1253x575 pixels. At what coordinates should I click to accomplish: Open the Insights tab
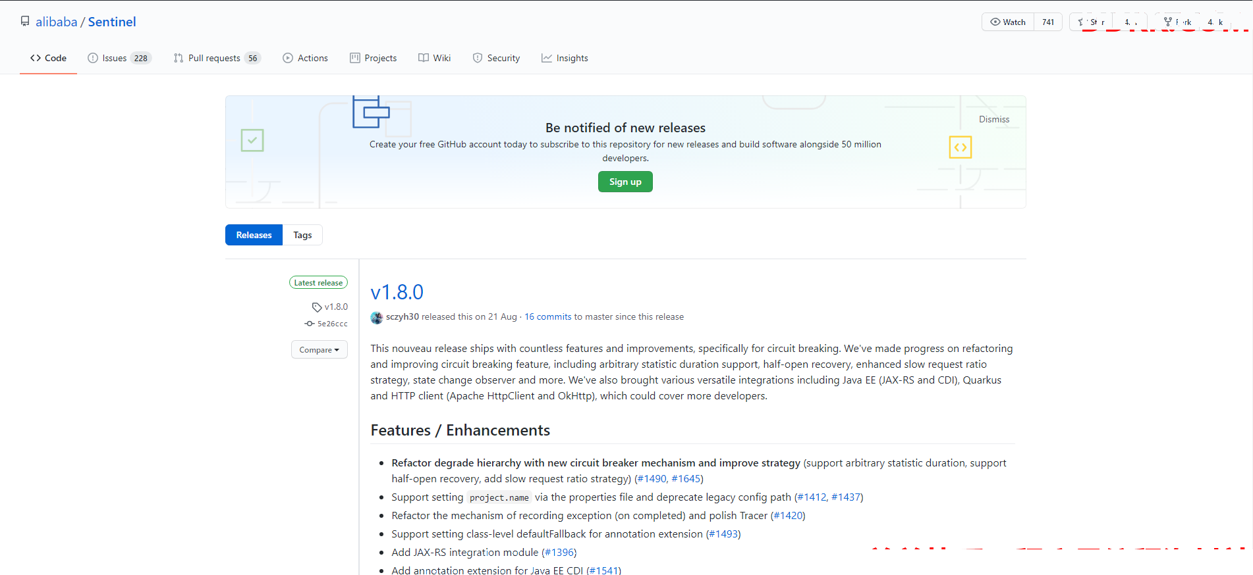[x=565, y=58]
